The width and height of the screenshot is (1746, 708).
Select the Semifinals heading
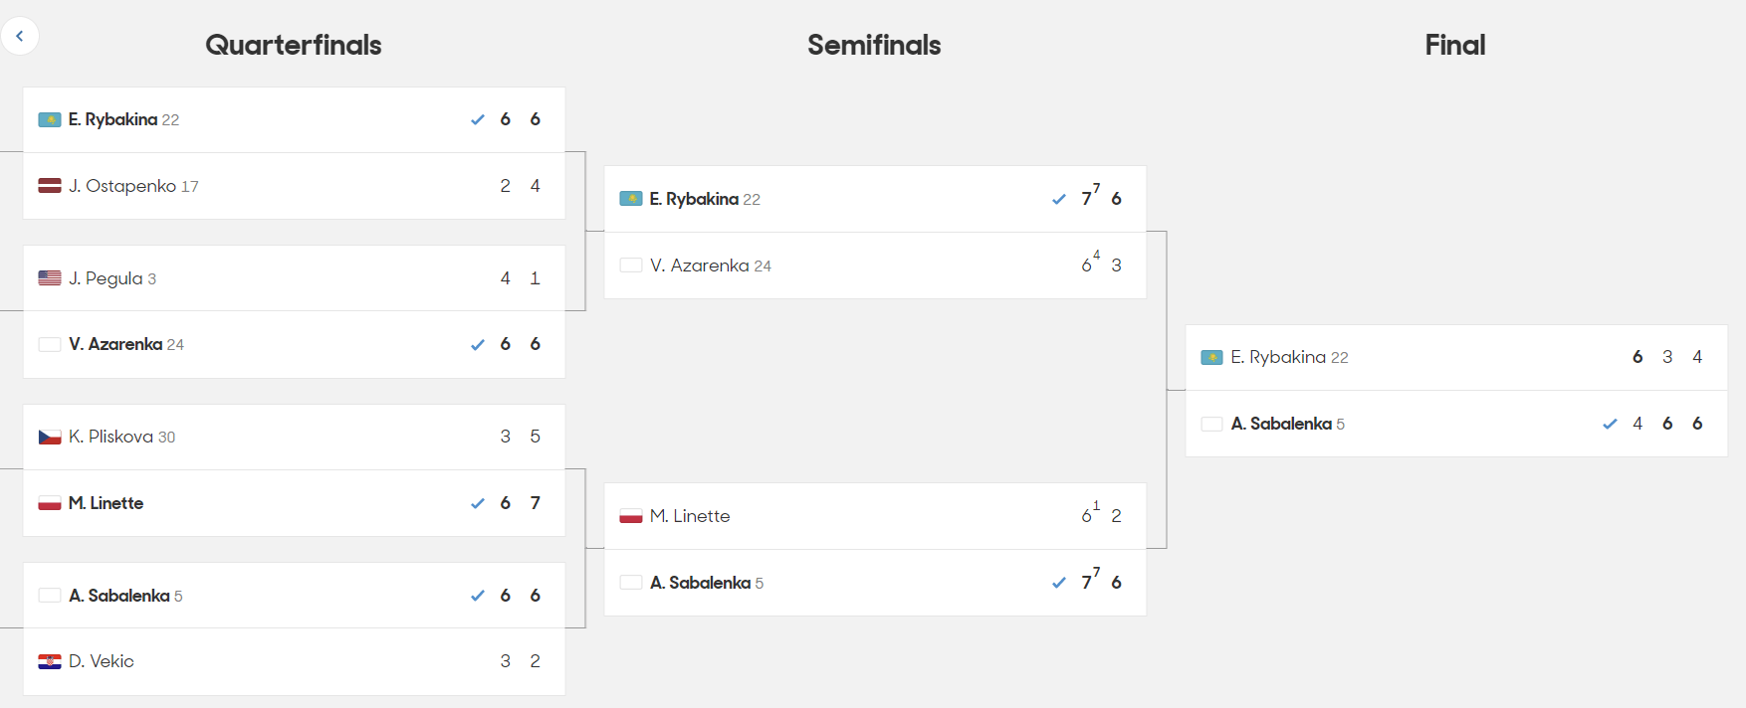874,45
